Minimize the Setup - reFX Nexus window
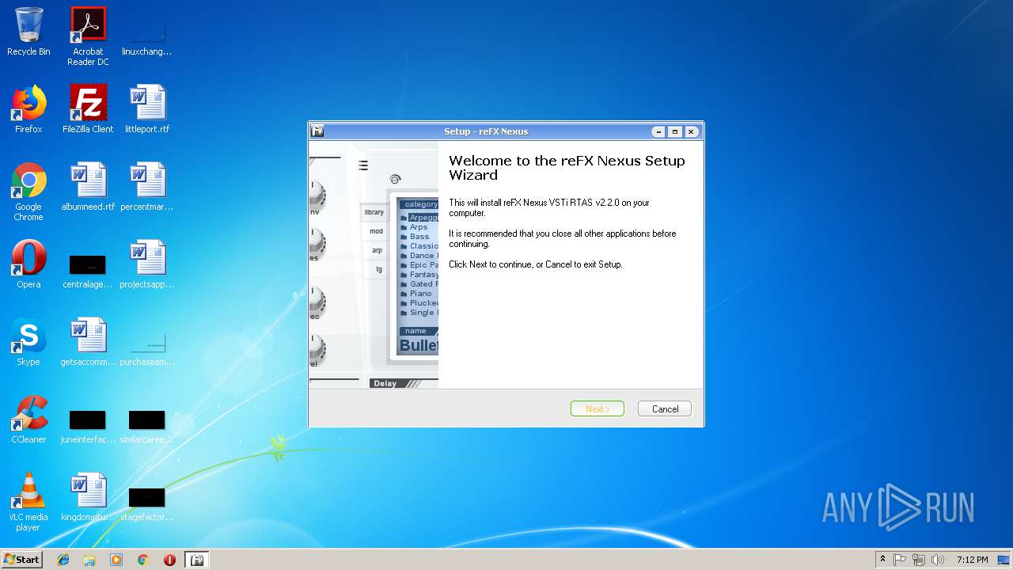The width and height of the screenshot is (1013, 570). [658, 131]
